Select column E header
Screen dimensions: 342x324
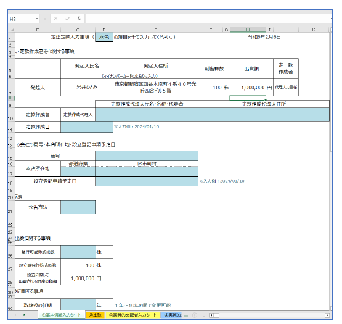click(x=155, y=30)
